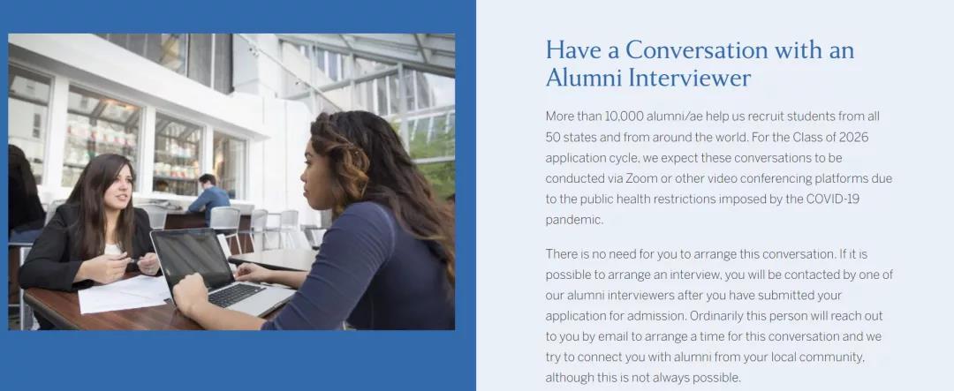Click the 'Have a Conversation with an Alumni Interviewer' heading
The image size is (954, 391).
coord(700,64)
